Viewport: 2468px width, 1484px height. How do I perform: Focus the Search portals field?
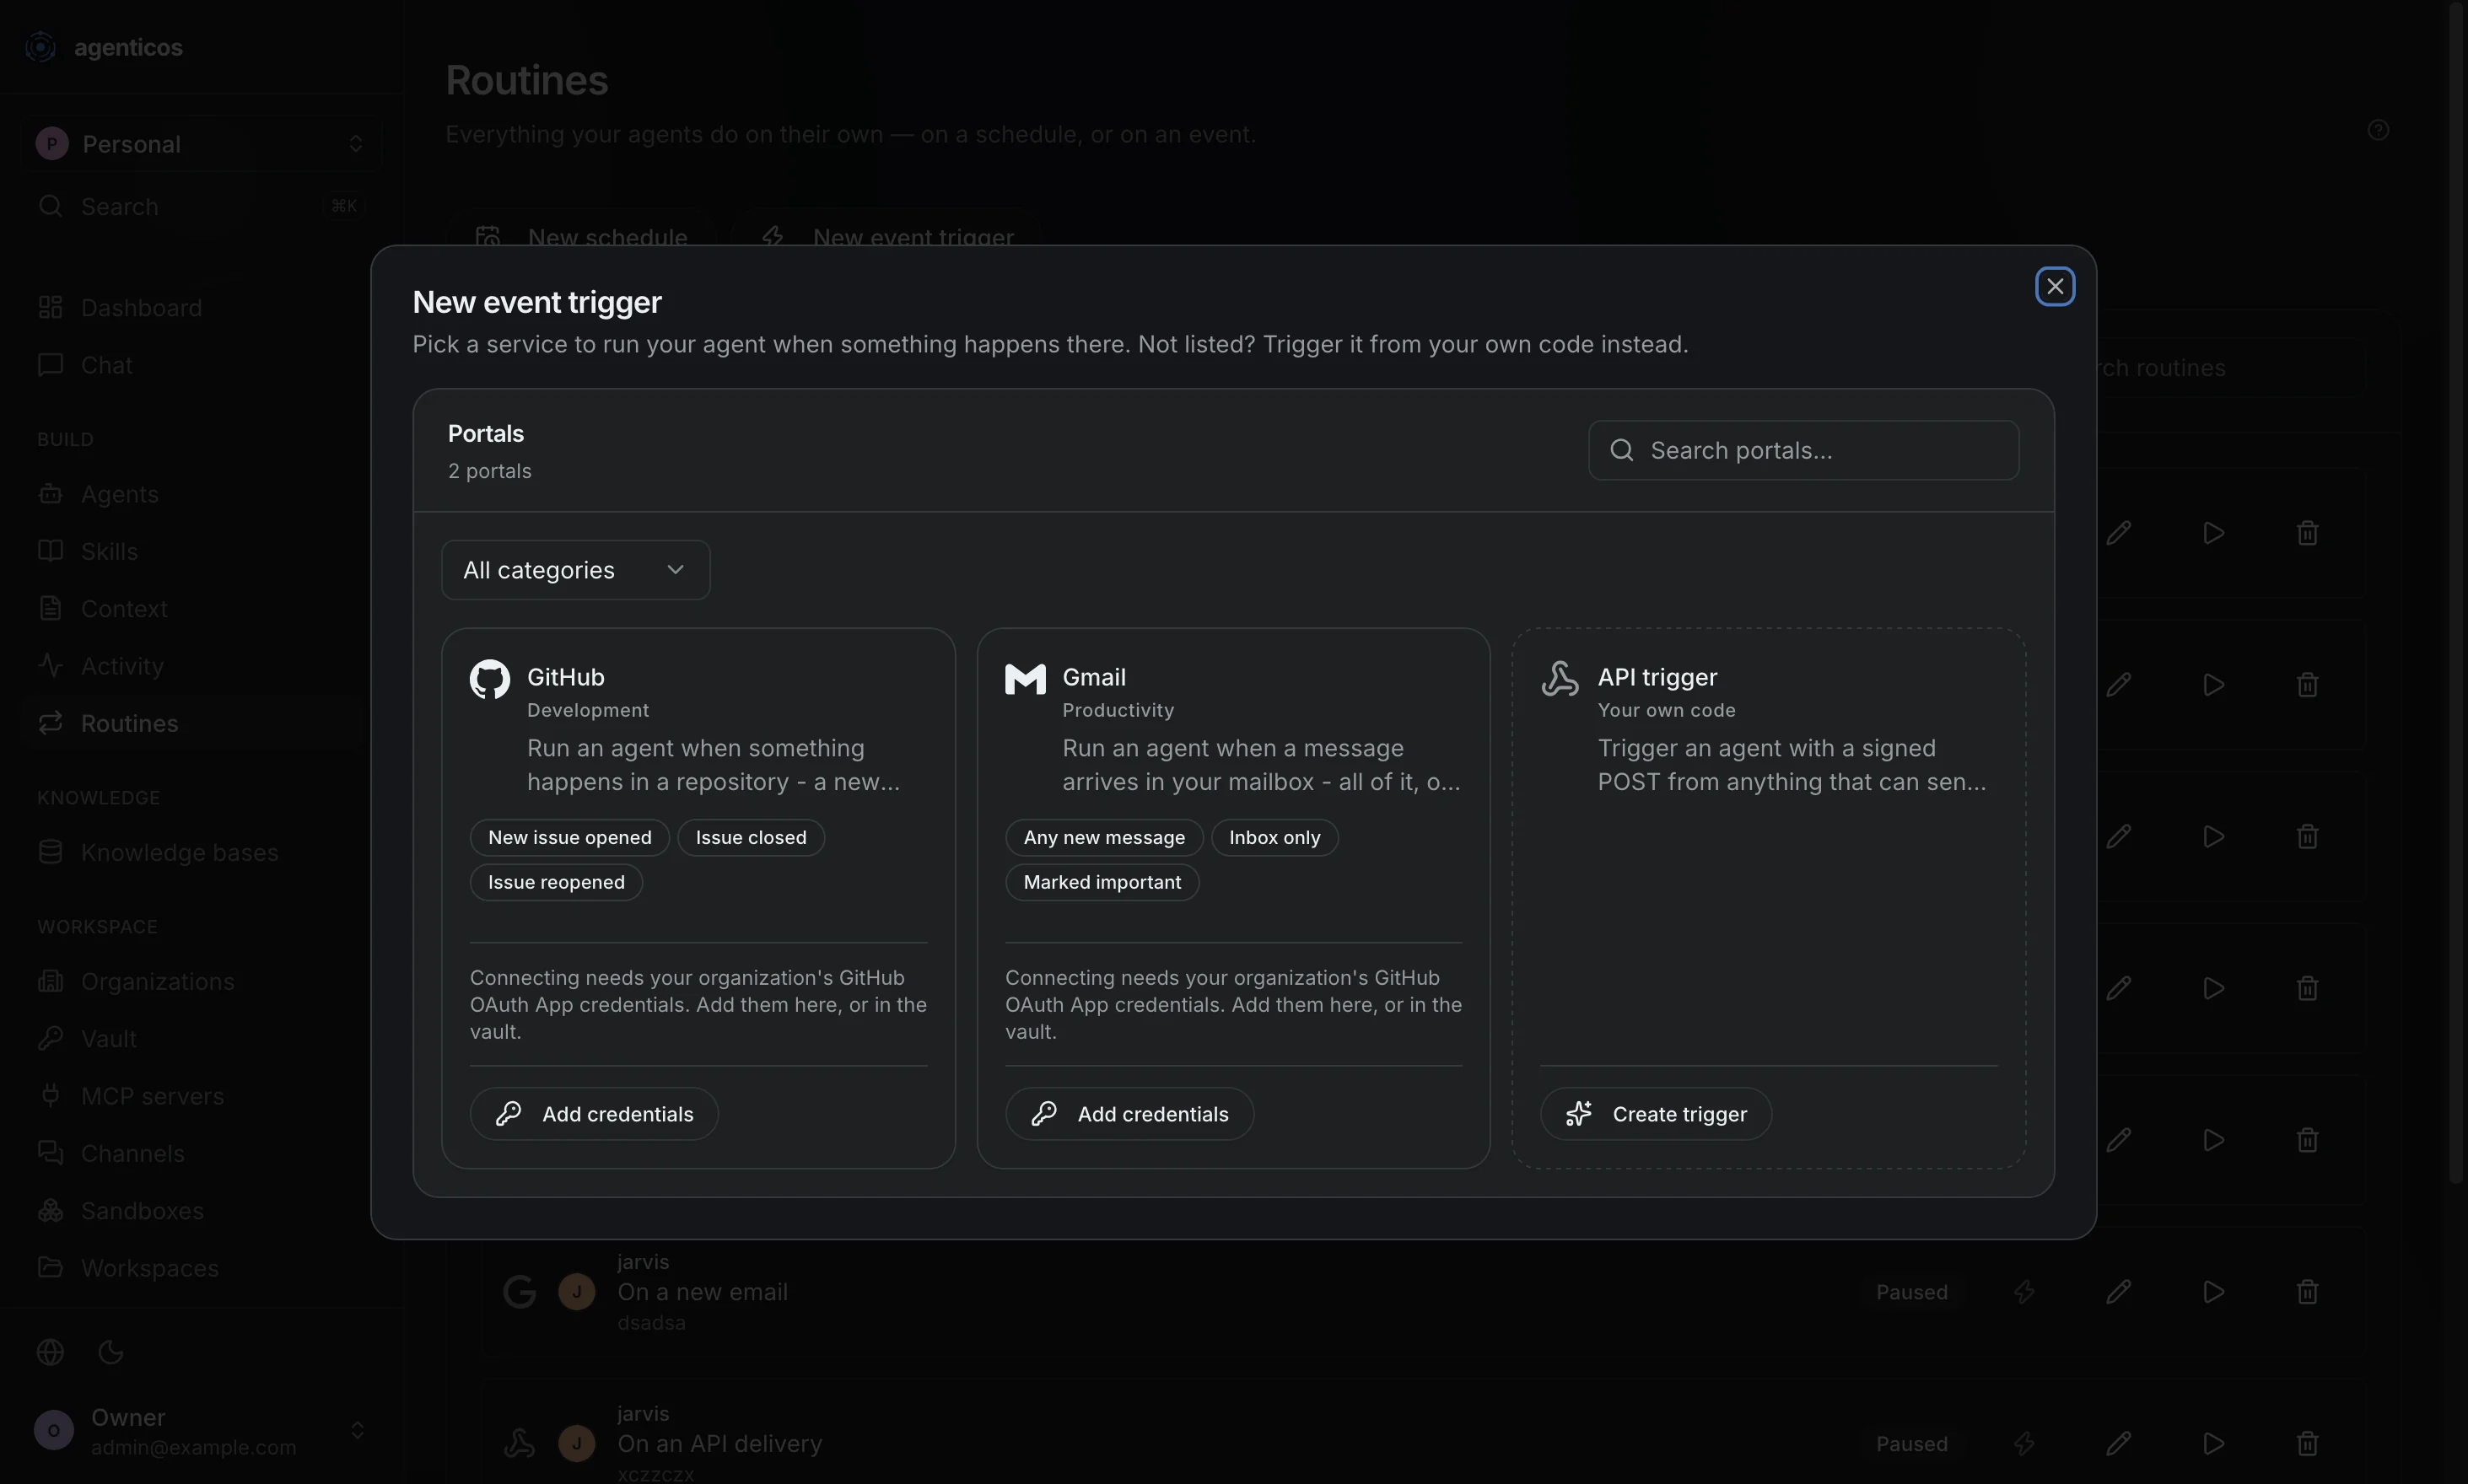[x=1803, y=450]
